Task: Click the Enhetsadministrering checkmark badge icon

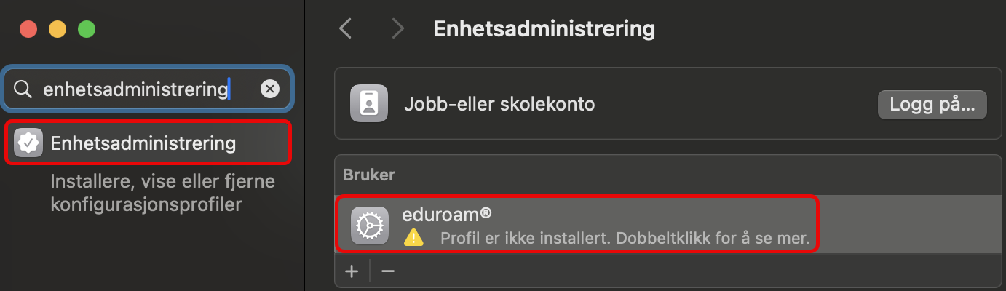Action: pos(28,143)
